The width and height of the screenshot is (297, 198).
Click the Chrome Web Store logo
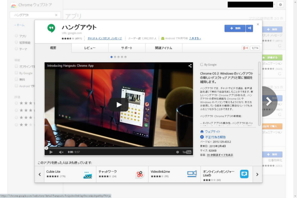(14, 5)
